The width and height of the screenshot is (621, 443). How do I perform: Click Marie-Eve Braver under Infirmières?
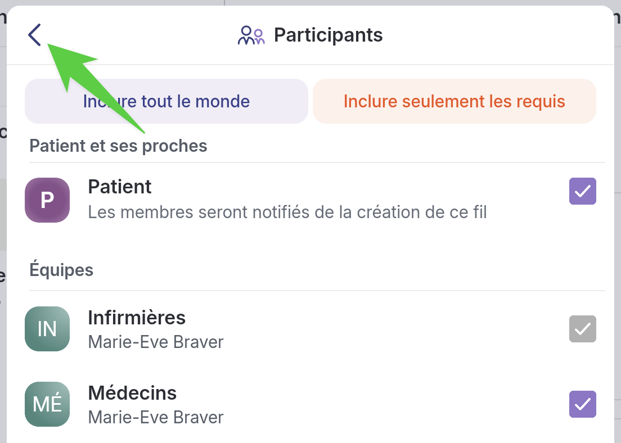coord(156,342)
